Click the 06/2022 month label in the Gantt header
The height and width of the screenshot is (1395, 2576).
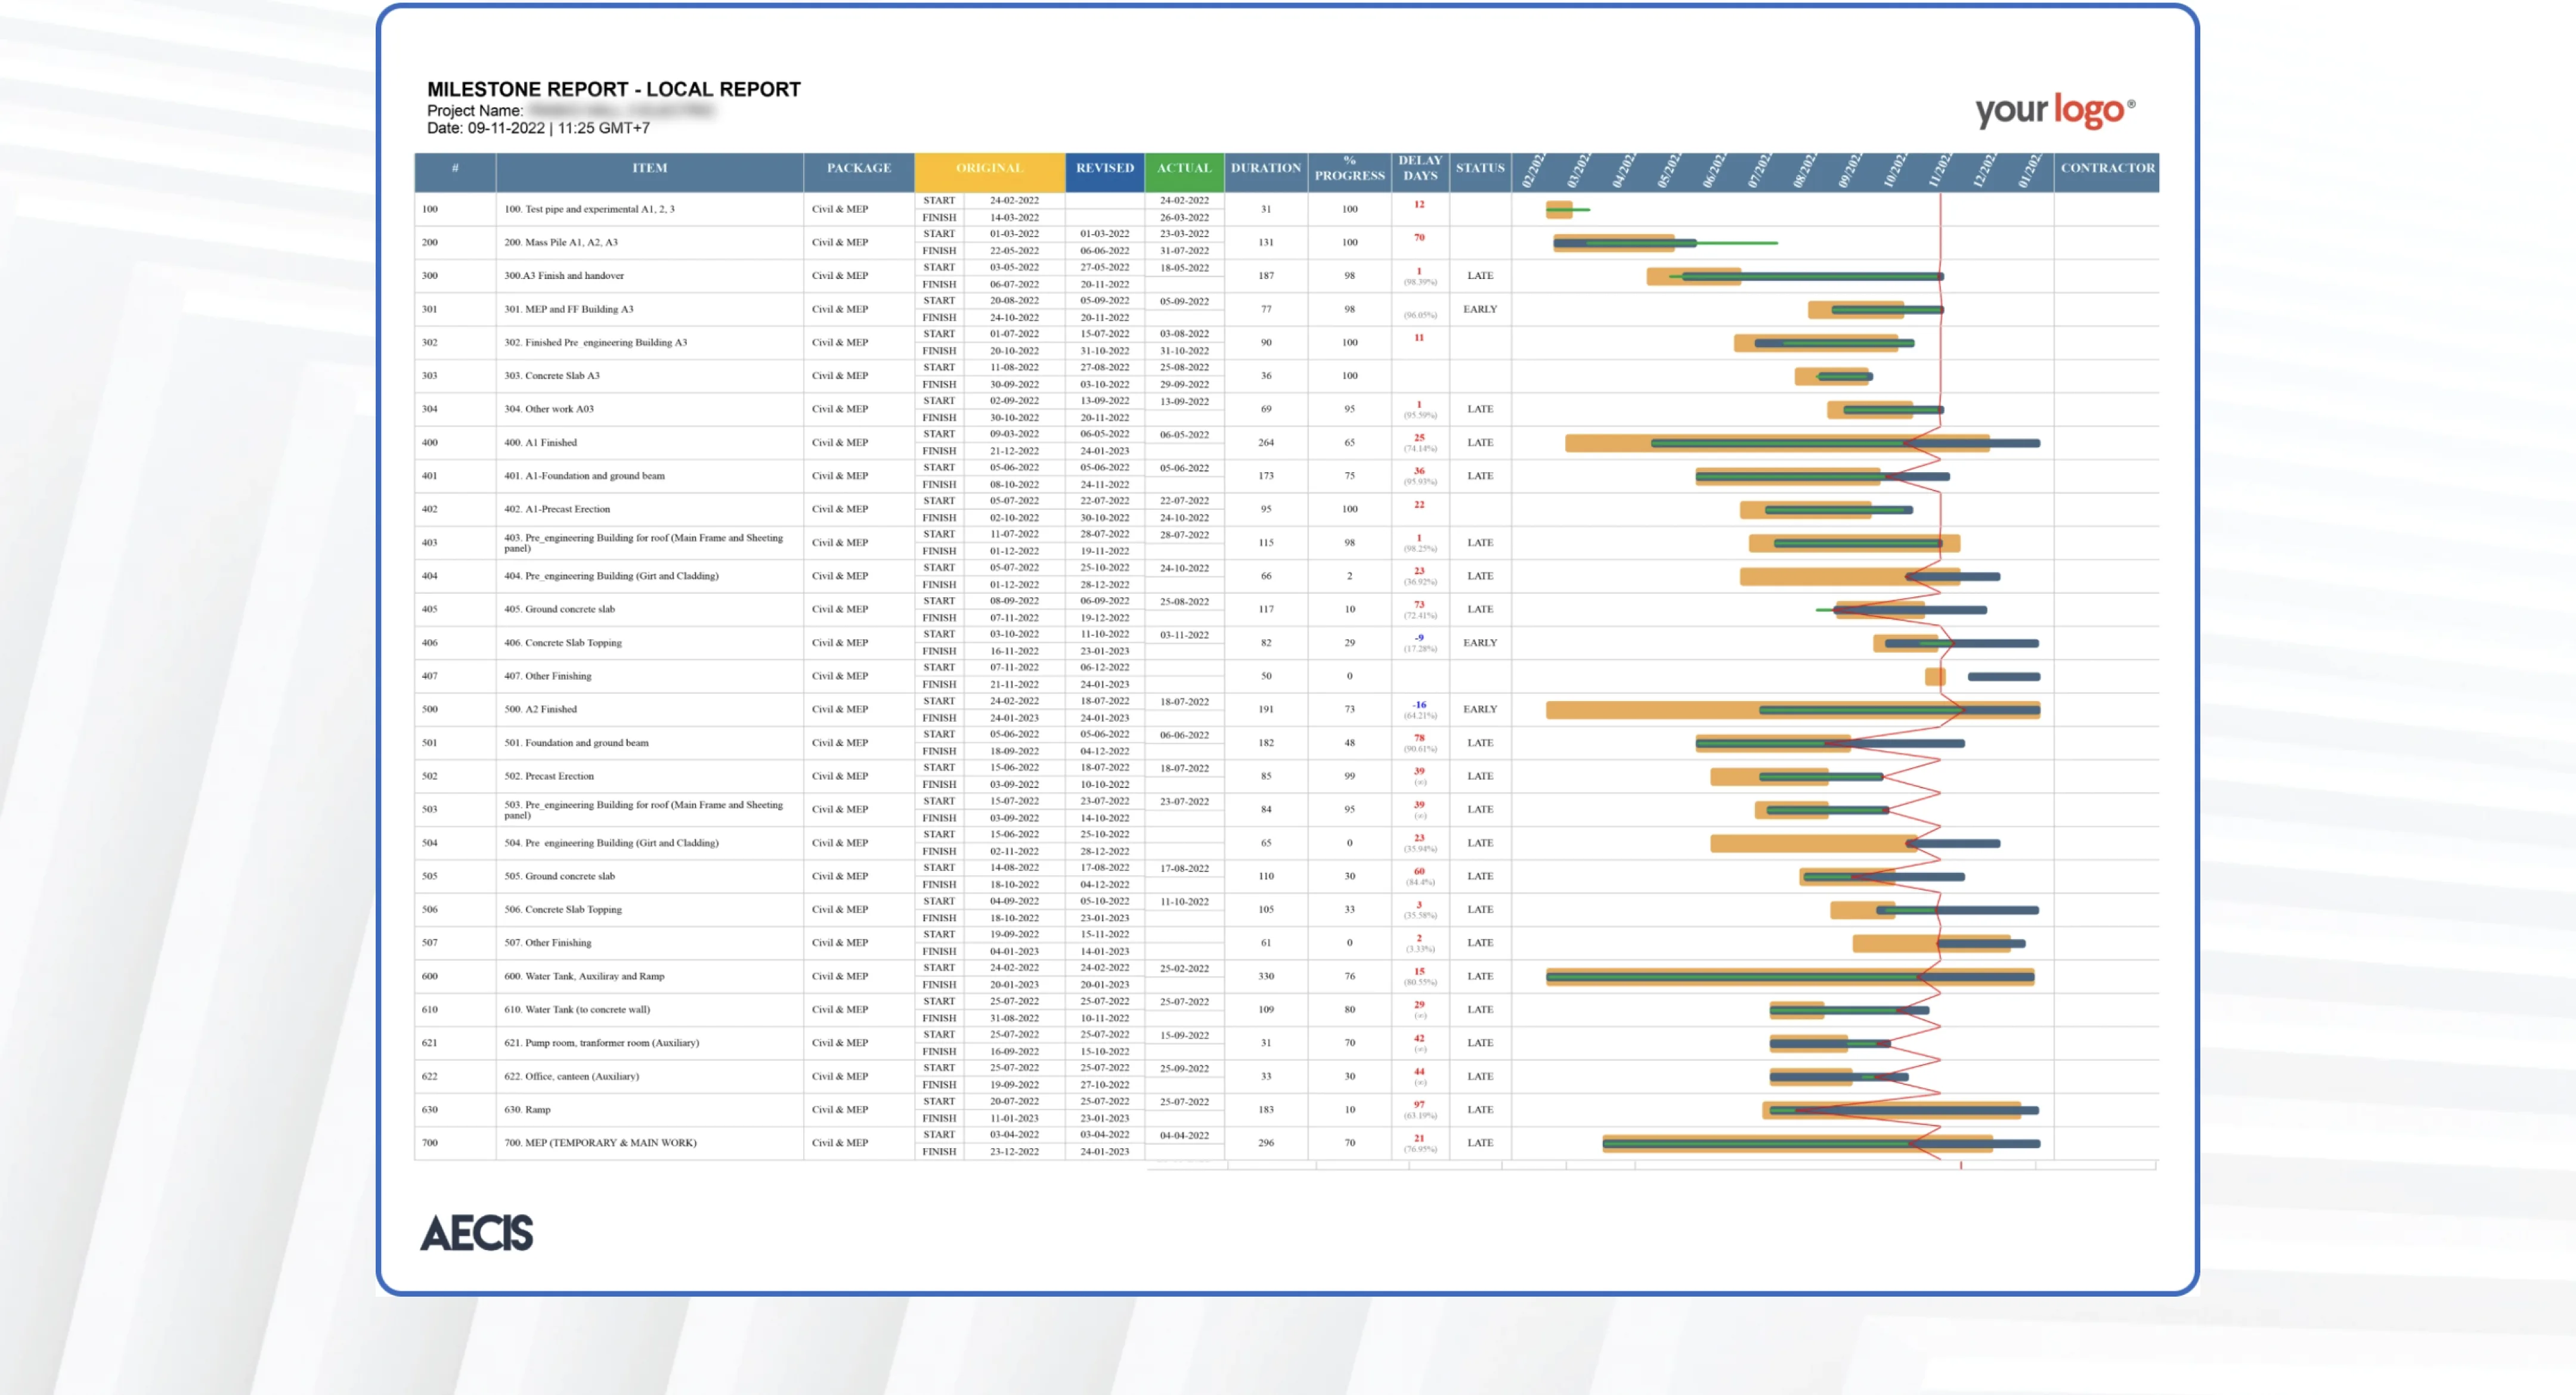1714,170
